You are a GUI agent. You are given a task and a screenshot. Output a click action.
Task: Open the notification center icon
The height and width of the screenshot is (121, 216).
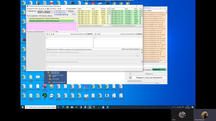[192, 107]
